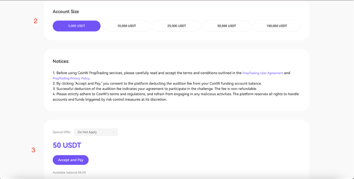Click notice 4 about malicious activities
Image resolution: width=354 pixels, height=179 pixels.
pyautogui.click(x=175, y=94)
